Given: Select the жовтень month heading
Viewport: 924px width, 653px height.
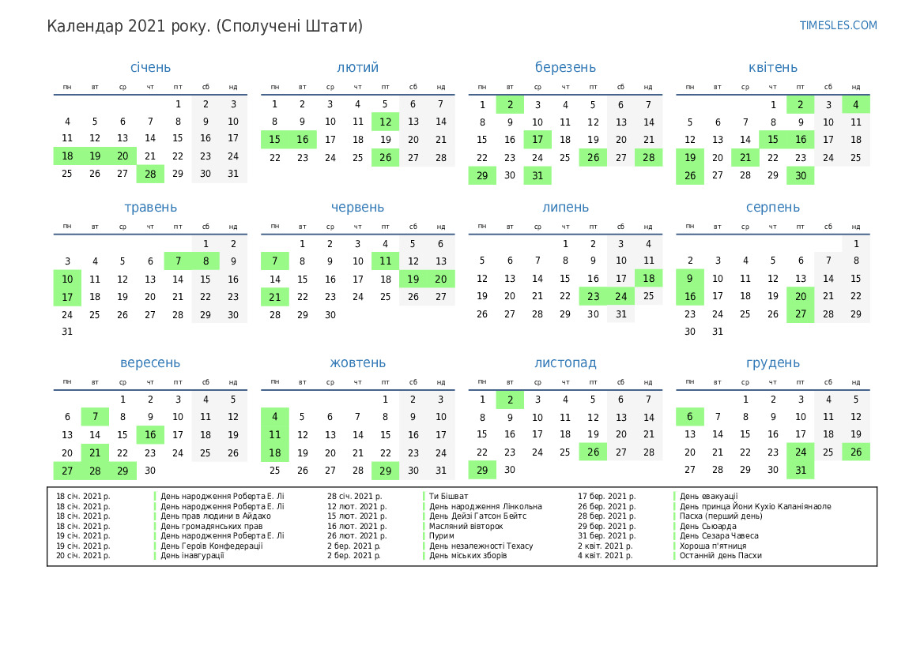Looking at the screenshot, I should coord(357,363).
